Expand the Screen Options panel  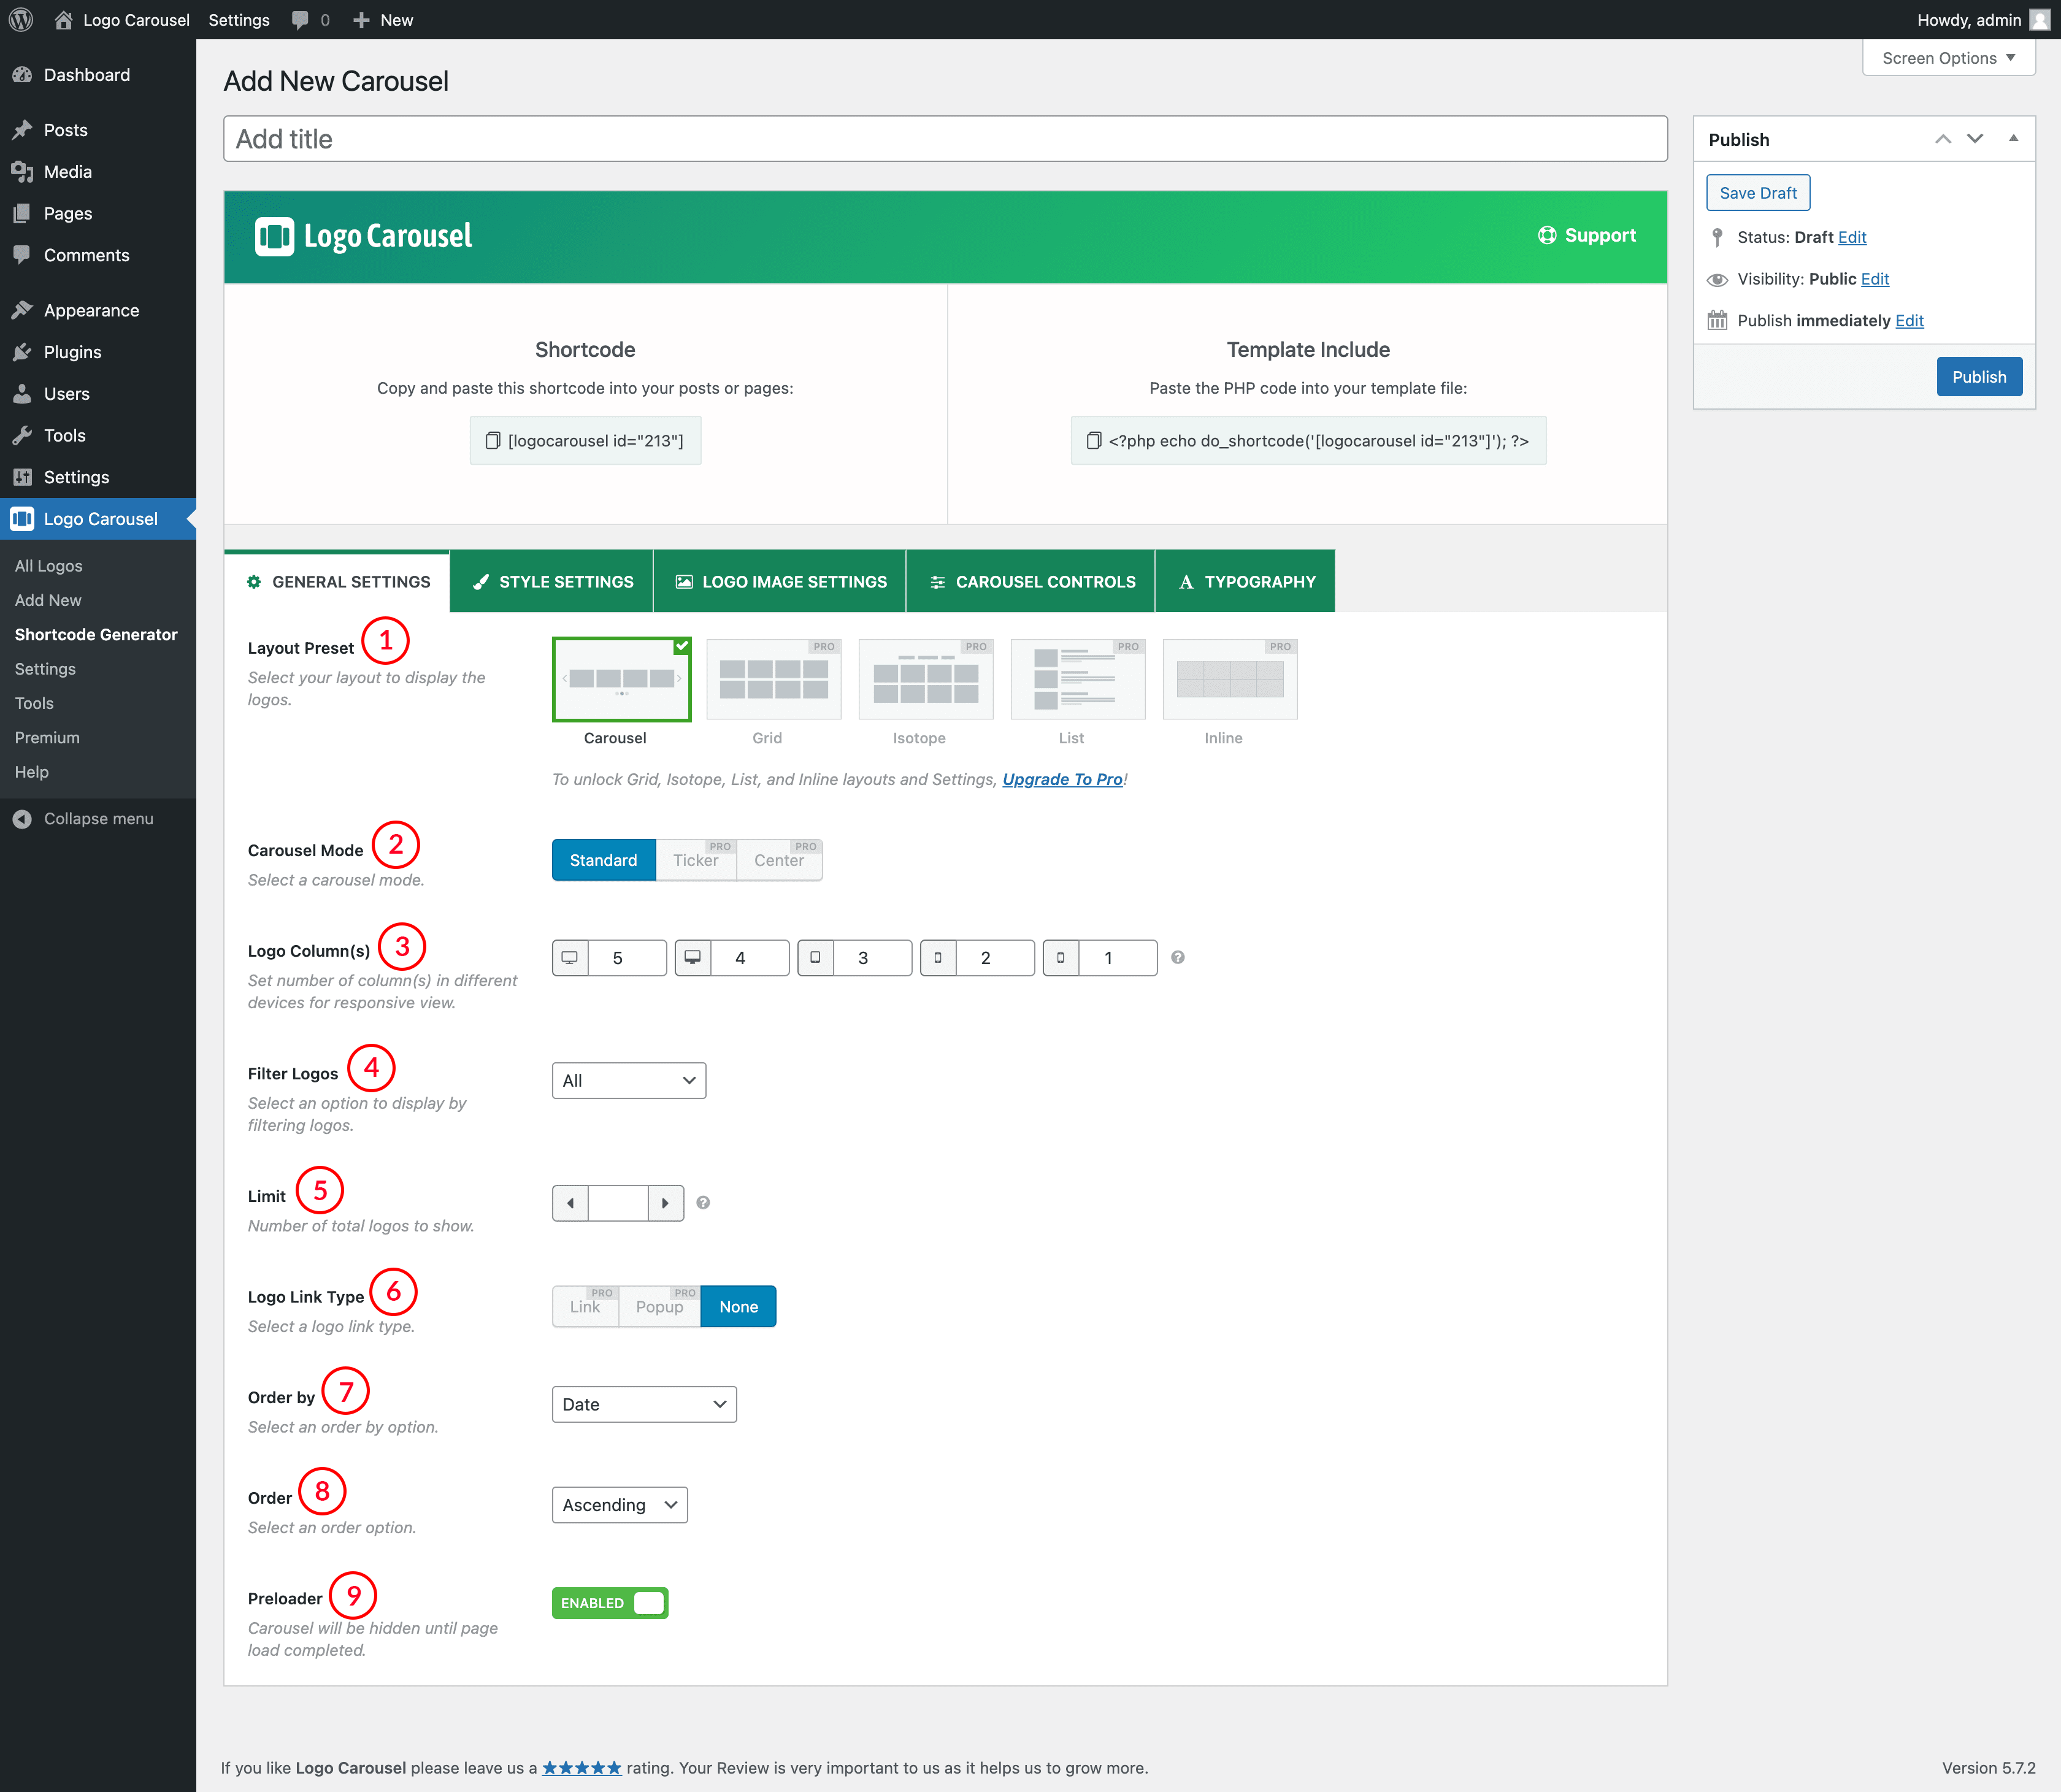[x=1947, y=58]
